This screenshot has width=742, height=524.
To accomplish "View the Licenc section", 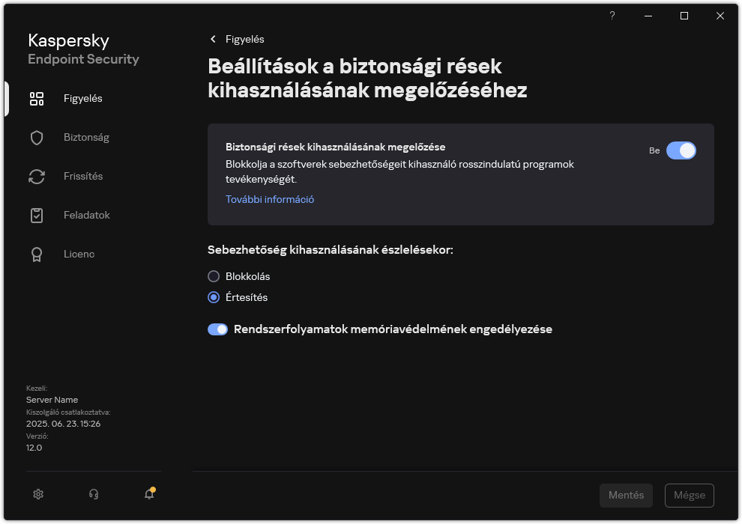I will (79, 254).
